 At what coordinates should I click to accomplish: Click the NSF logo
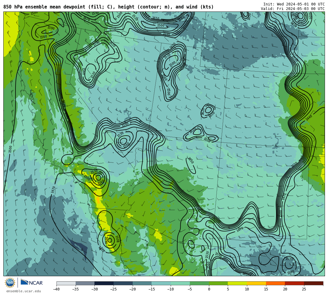(x=10, y=283)
